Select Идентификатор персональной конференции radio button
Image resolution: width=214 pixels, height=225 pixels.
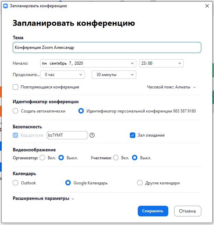(81, 111)
